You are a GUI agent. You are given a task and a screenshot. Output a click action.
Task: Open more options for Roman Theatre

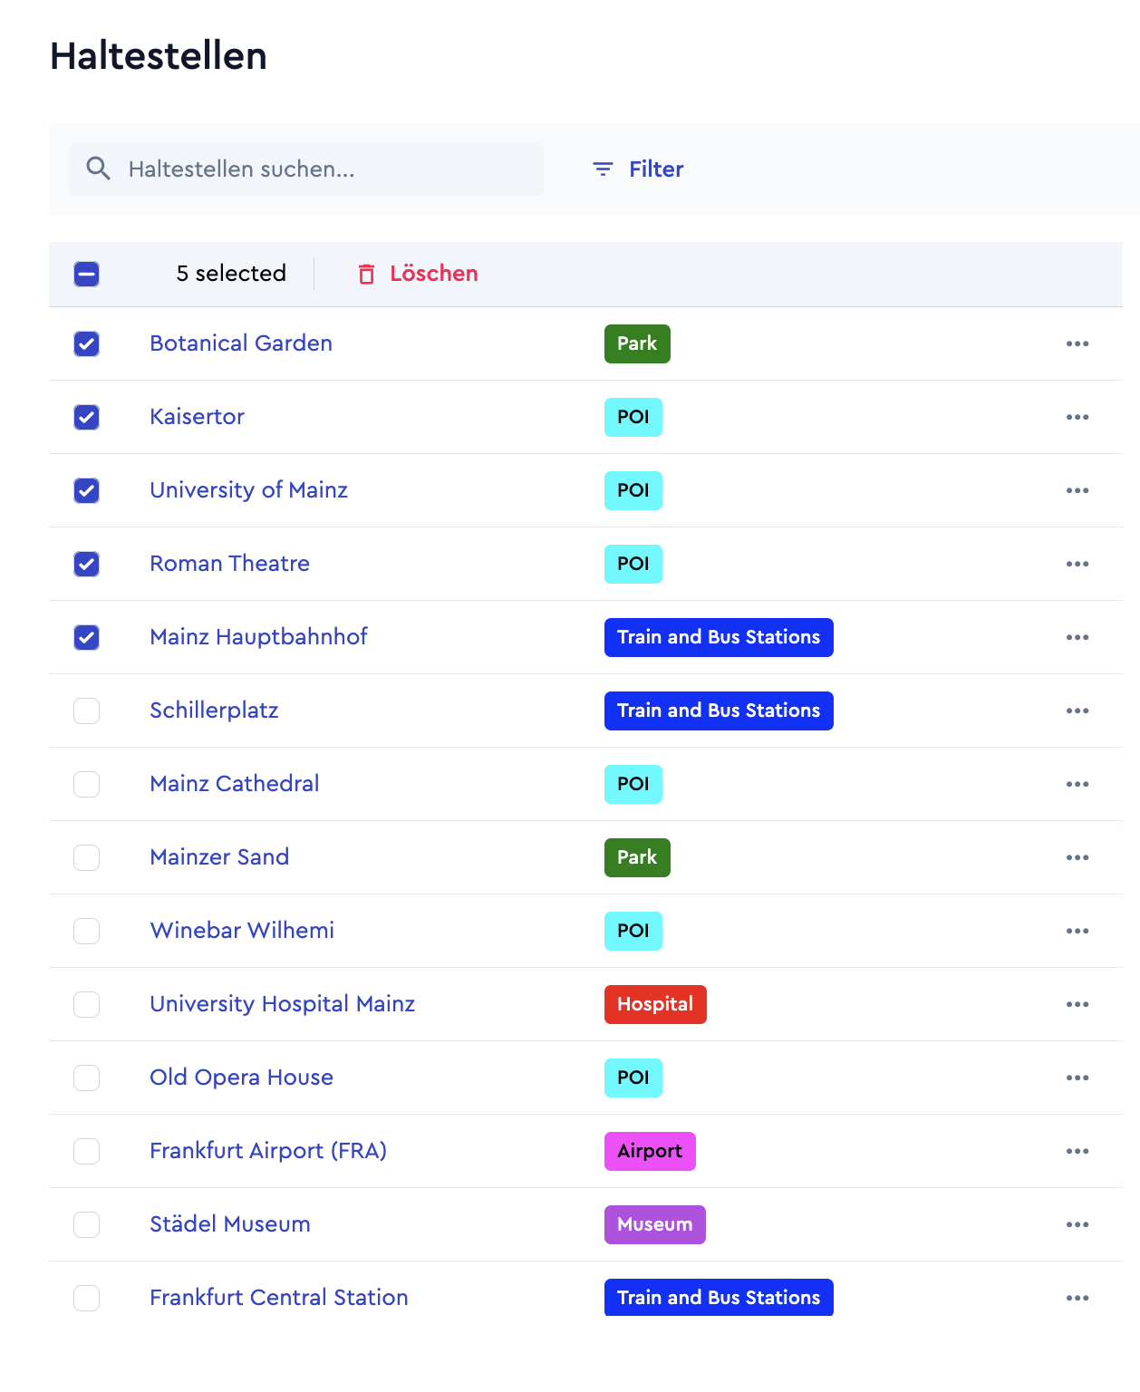pos(1077,564)
